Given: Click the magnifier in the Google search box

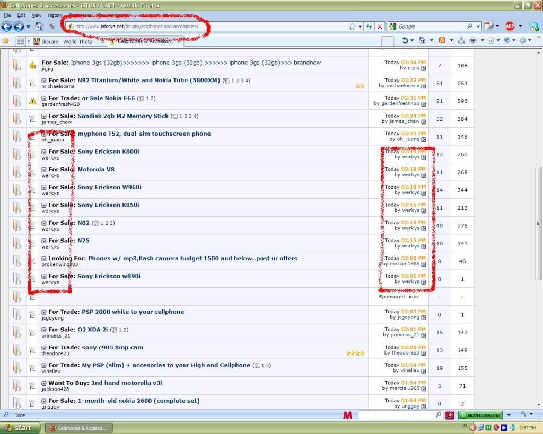Looking at the screenshot, I should tap(470, 26).
